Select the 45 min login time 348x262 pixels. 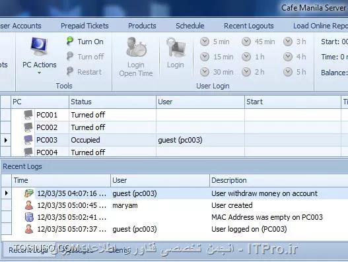[258, 42]
